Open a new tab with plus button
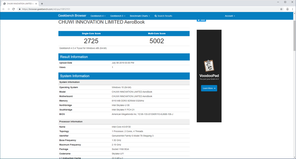 pos(42,3)
